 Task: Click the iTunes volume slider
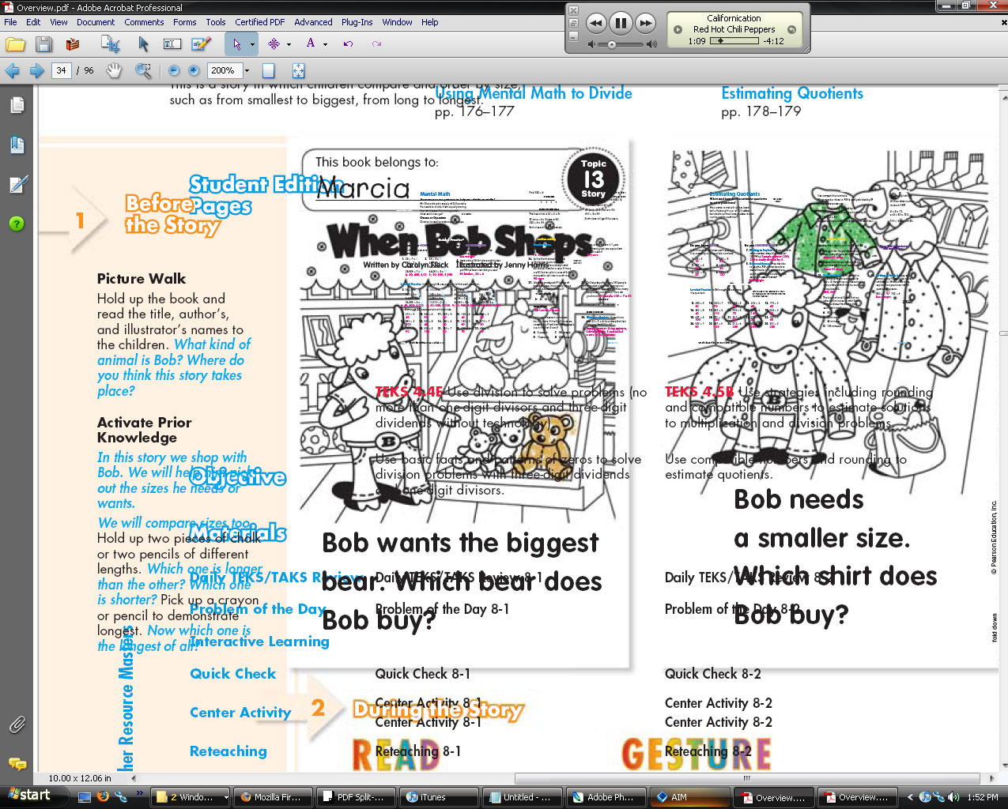[611, 44]
